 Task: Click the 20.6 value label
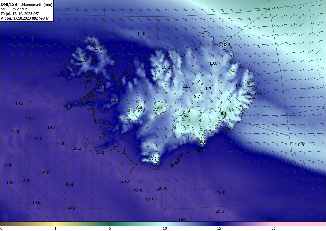pos(220,211)
